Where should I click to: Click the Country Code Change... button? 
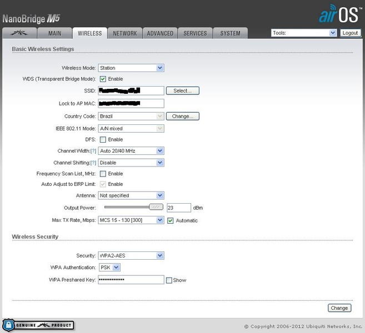[182, 116]
